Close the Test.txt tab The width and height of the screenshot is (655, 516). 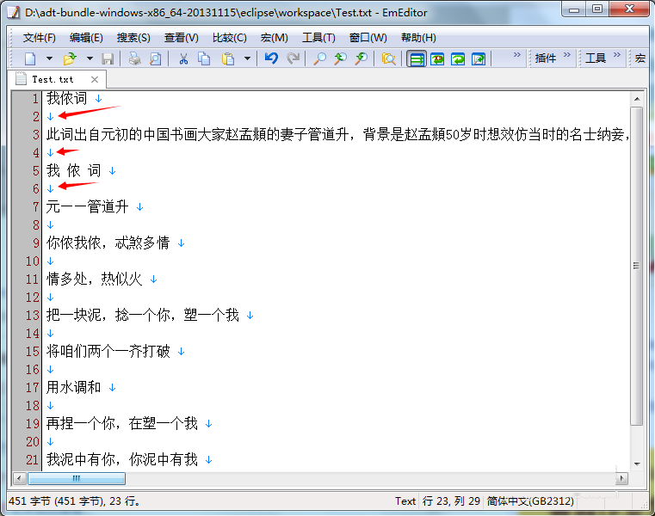[x=95, y=79]
